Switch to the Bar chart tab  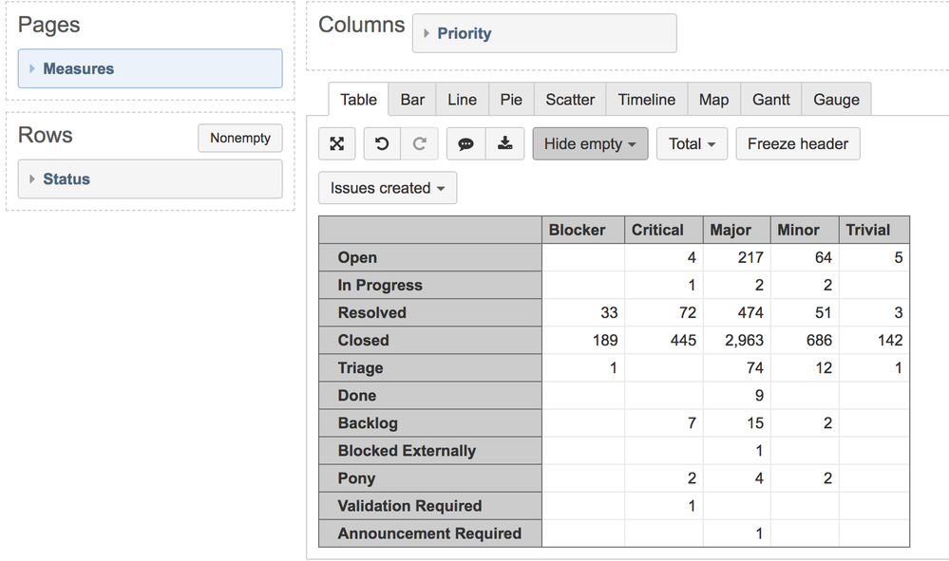pos(412,100)
